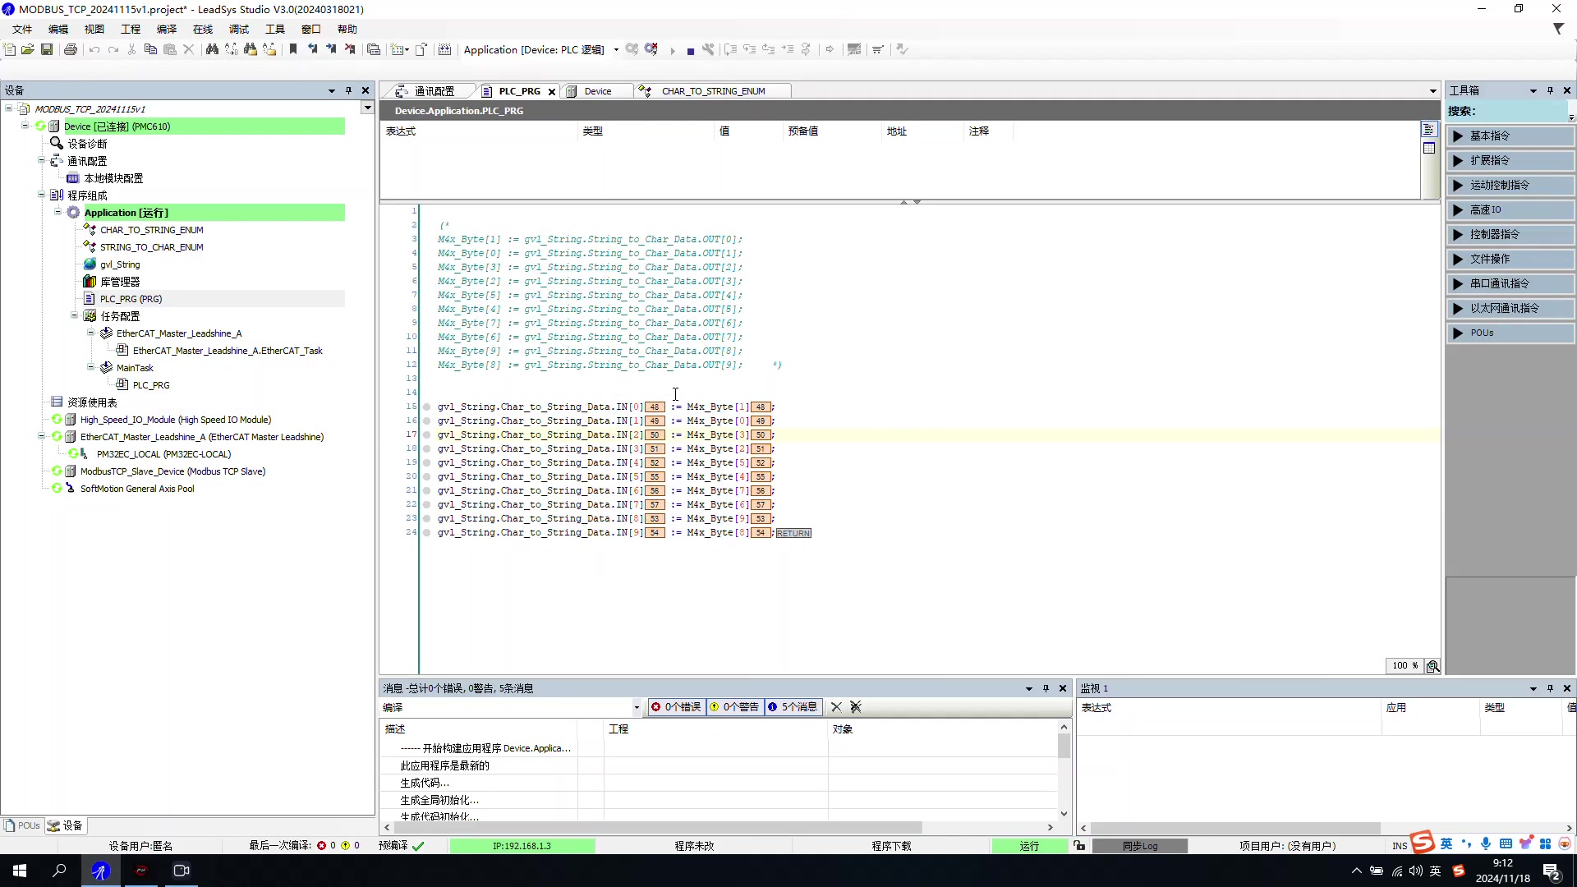
Task: Click the Sogou input method icon in taskbar
Action: tap(1459, 871)
